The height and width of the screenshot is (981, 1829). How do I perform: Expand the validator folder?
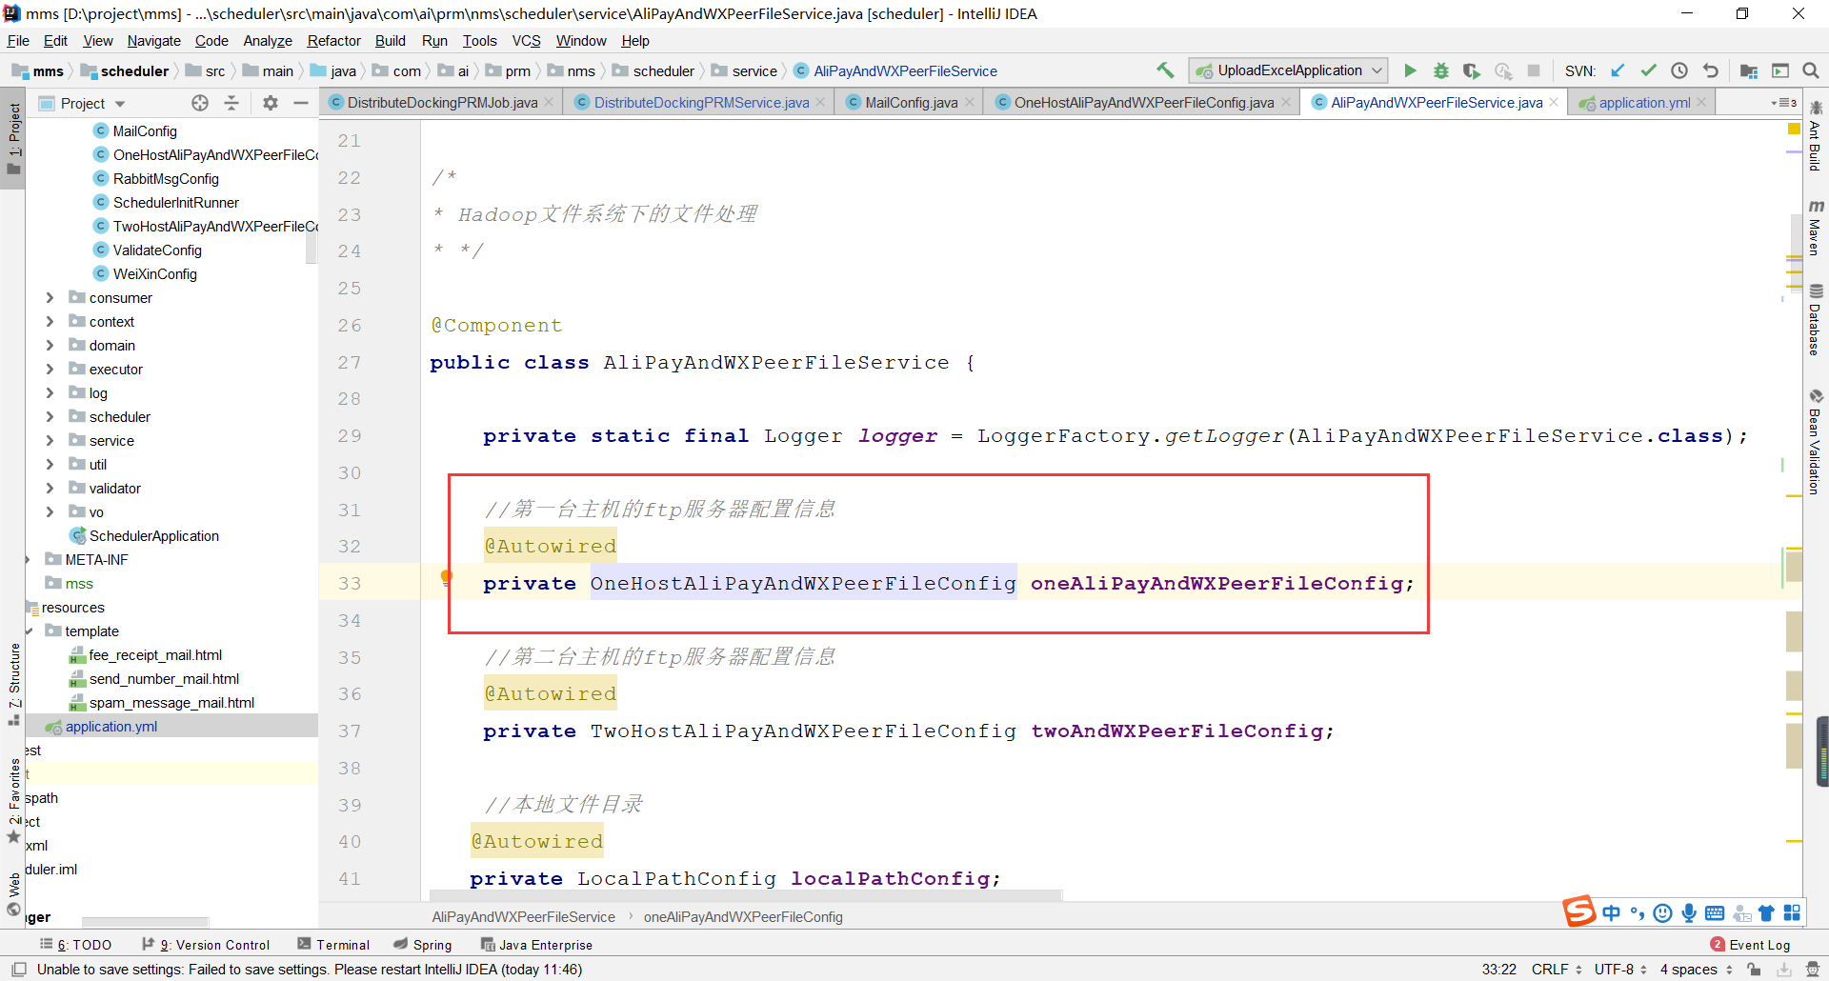(x=50, y=489)
